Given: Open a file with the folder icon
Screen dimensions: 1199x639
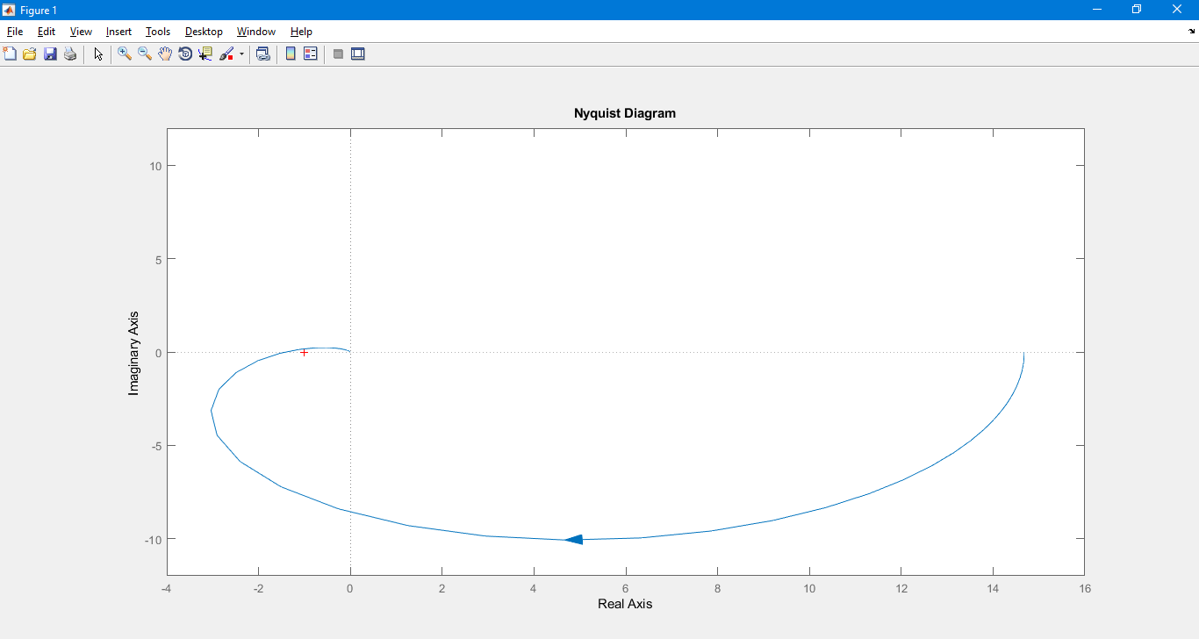Looking at the screenshot, I should coord(30,54).
